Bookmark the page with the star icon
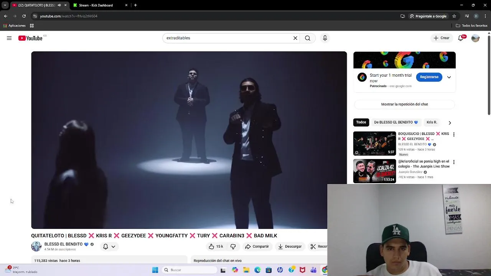The image size is (491, 276). pos(454,16)
